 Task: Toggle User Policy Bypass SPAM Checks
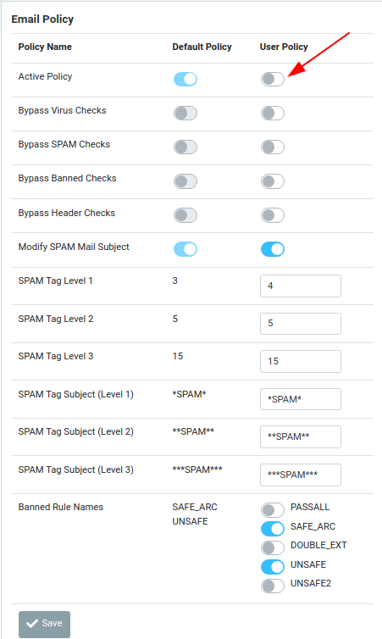pos(273,147)
